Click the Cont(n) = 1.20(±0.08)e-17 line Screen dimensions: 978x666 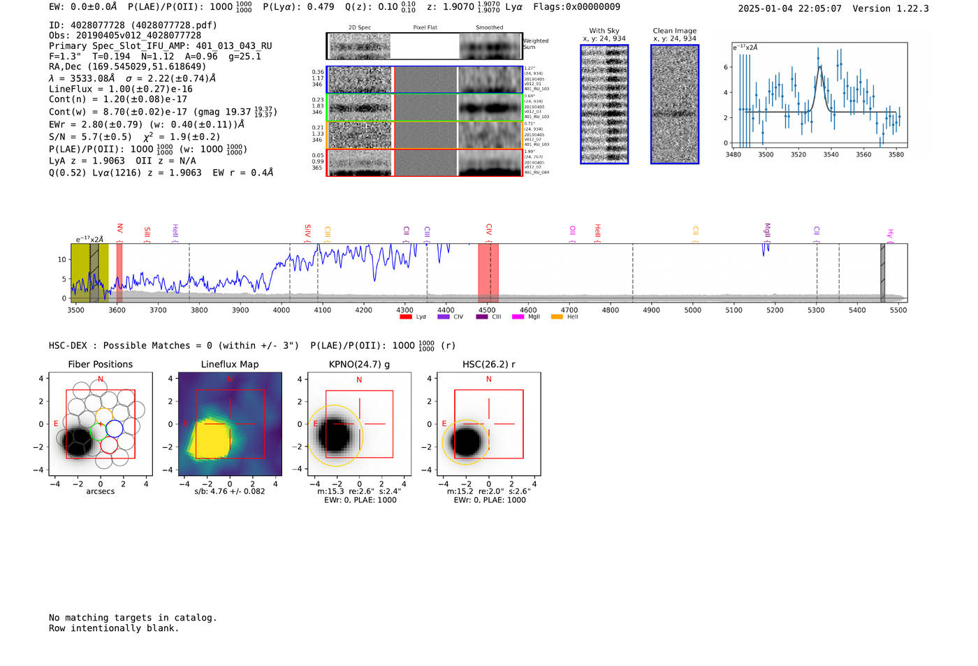pos(118,99)
